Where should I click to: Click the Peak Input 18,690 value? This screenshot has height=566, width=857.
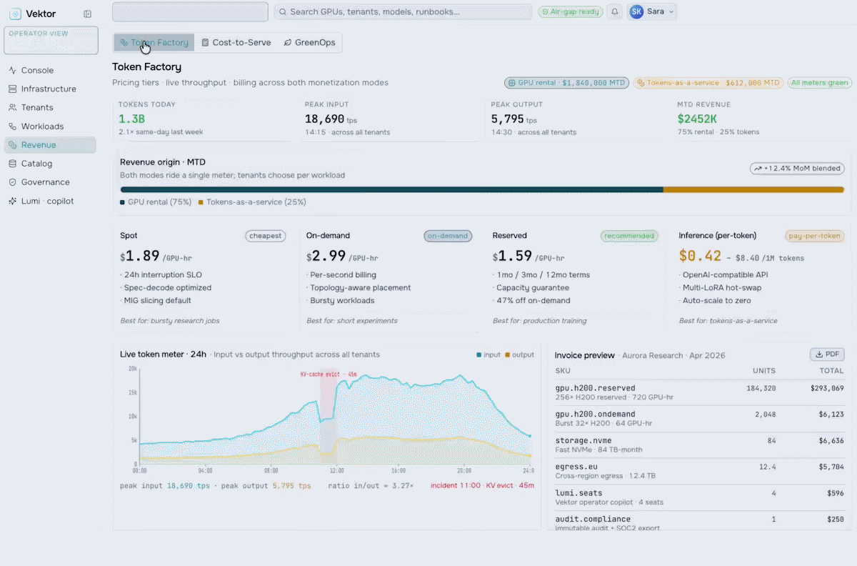(325, 119)
